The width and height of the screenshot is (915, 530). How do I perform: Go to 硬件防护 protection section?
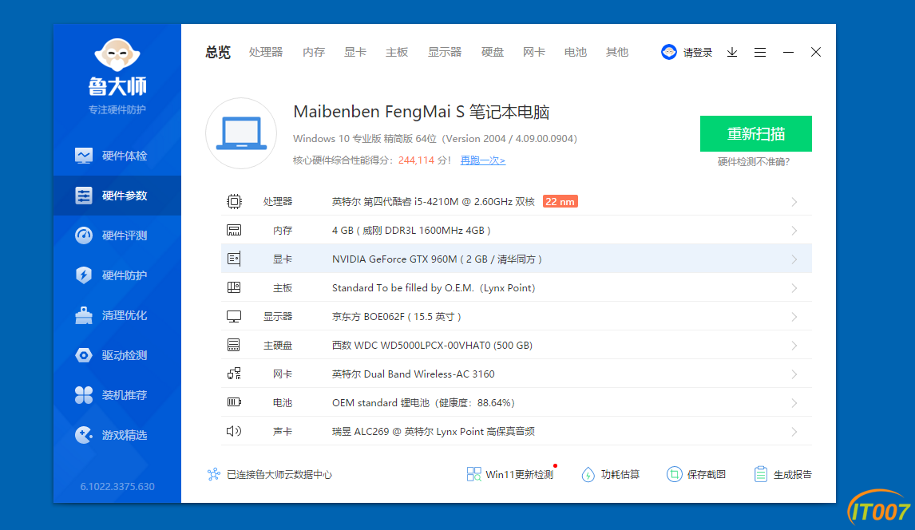click(117, 275)
